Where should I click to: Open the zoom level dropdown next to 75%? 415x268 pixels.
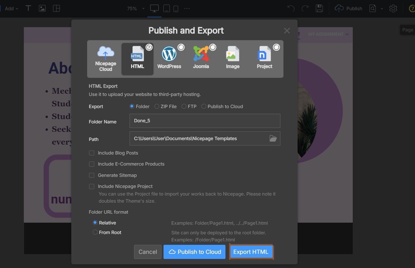(x=143, y=8)
